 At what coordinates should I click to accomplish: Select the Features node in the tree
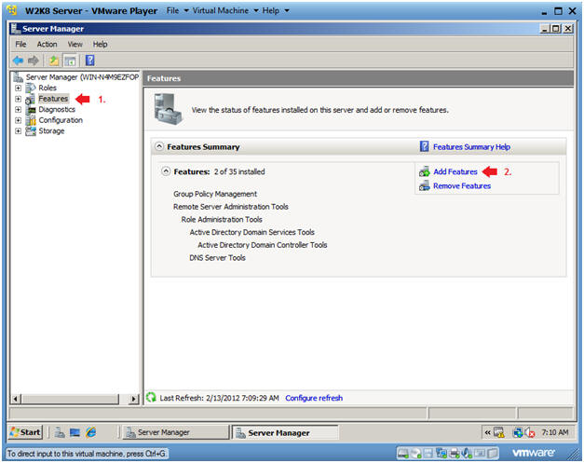coord(53,99)
